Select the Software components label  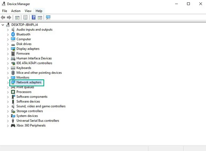pyautogui.click(x=32, y=97)
